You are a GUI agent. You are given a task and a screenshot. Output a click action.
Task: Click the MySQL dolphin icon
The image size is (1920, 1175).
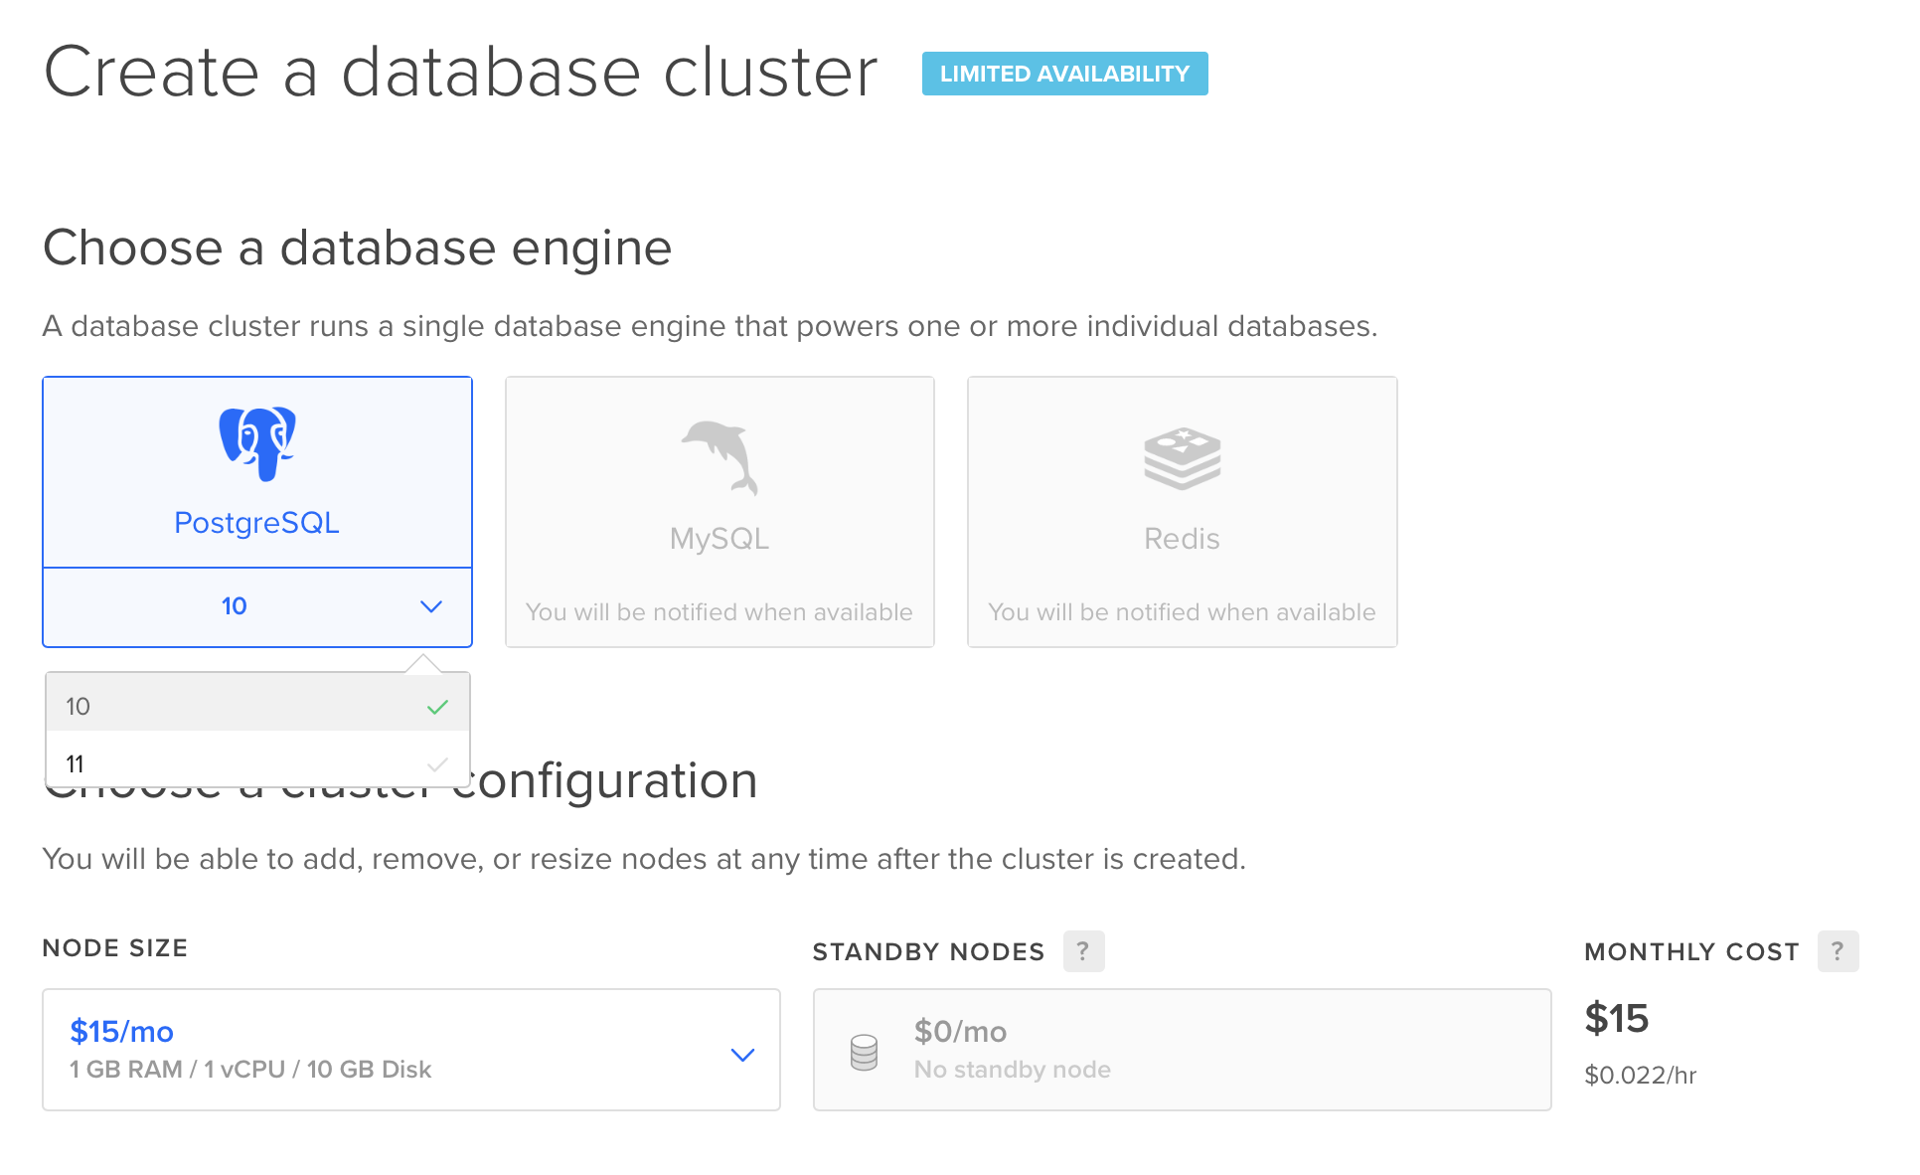coord(720,458)
